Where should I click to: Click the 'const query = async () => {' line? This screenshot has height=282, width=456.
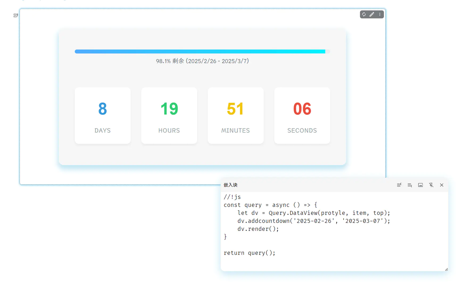tap(271, 205)
